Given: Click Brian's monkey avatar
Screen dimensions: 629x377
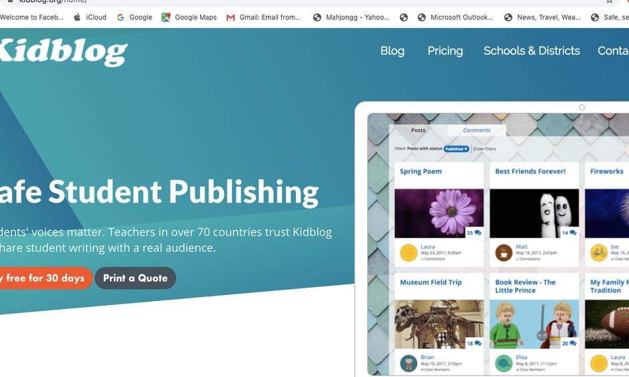Looking at the screenshot, I should pos(408,364).
